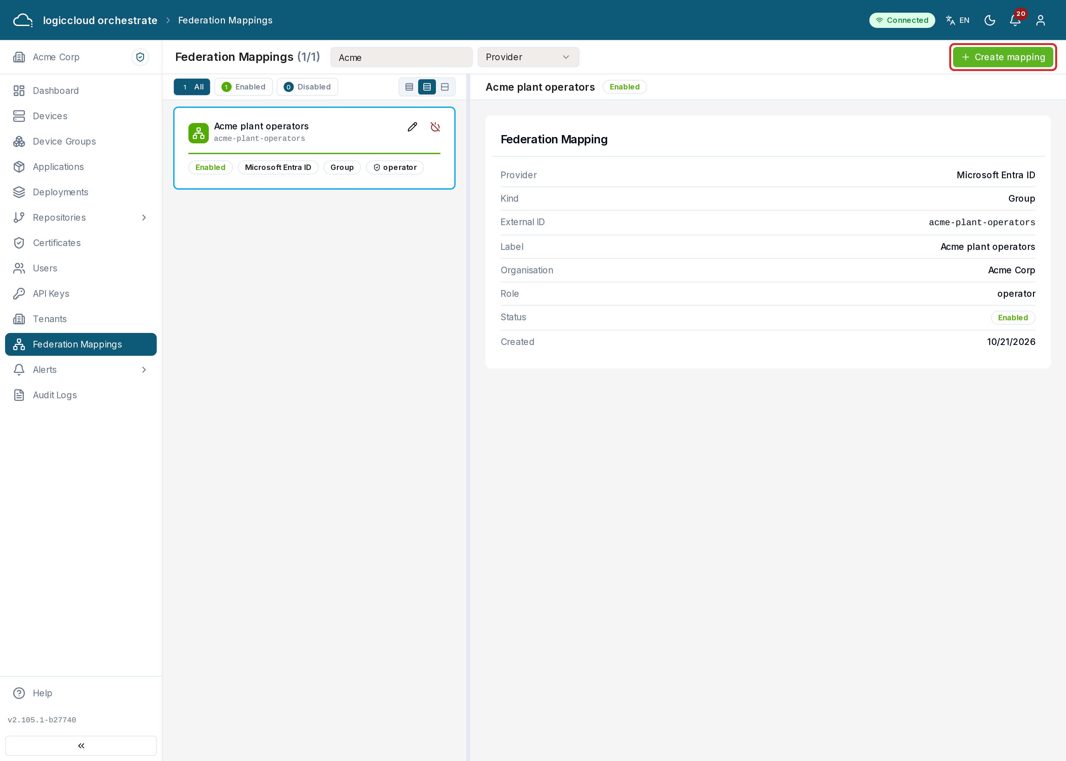This screenshot has height=761, width=1066.
Task: Click the logiccloud cloud logo icon
Action: 23,20
